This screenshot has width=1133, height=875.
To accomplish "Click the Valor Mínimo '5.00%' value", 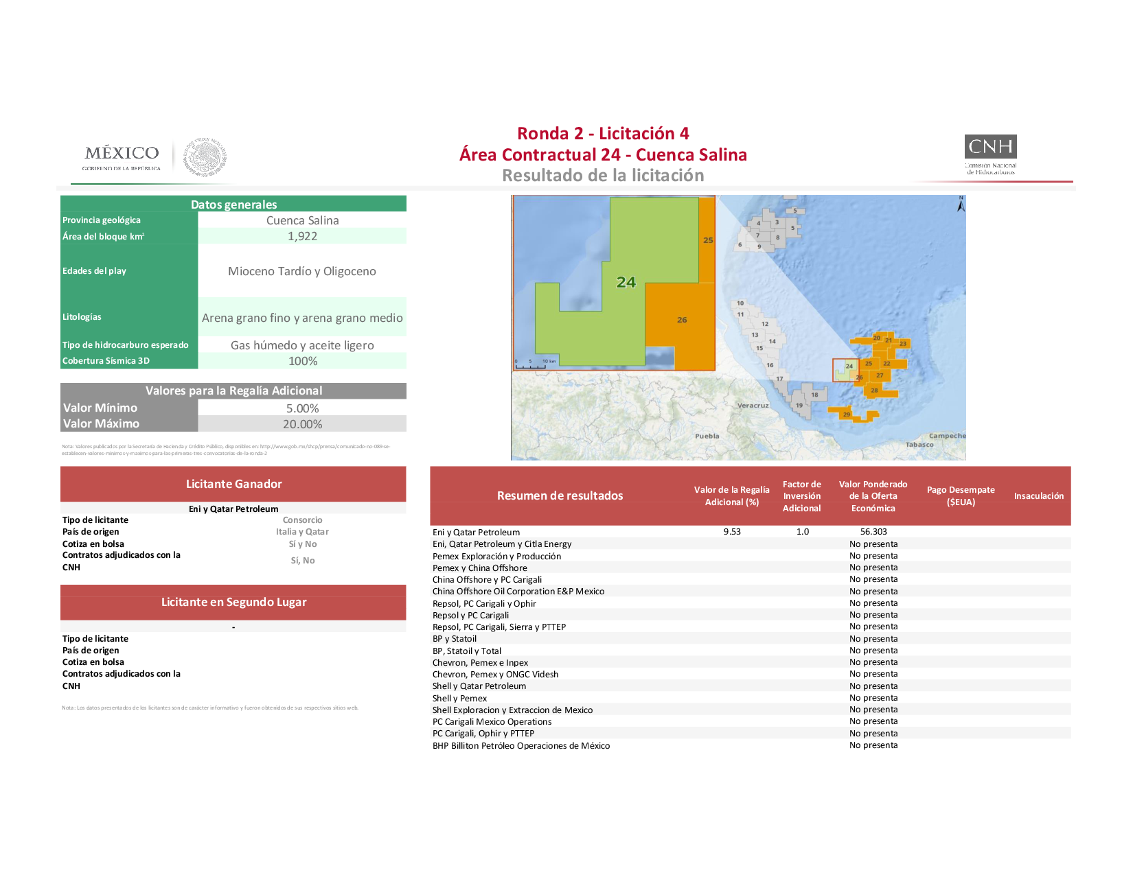I will [x=302, y=408].
